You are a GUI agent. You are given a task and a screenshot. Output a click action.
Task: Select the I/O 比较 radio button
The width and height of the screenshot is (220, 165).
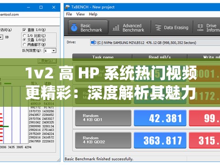tap(24, 36)
